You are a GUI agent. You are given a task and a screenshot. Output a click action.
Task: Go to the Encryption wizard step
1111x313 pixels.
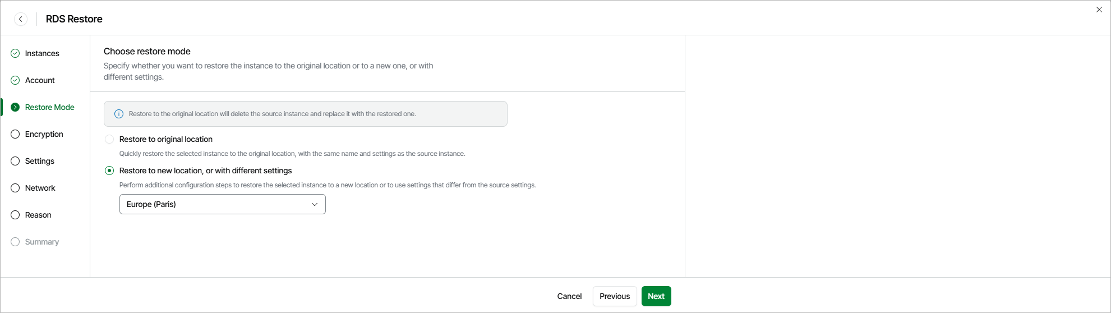(x=44, y=134)
